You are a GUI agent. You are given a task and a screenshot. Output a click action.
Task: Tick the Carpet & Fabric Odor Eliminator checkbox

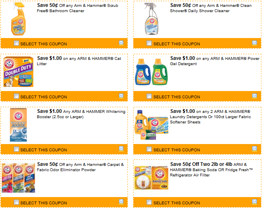[x=16, y=202]
